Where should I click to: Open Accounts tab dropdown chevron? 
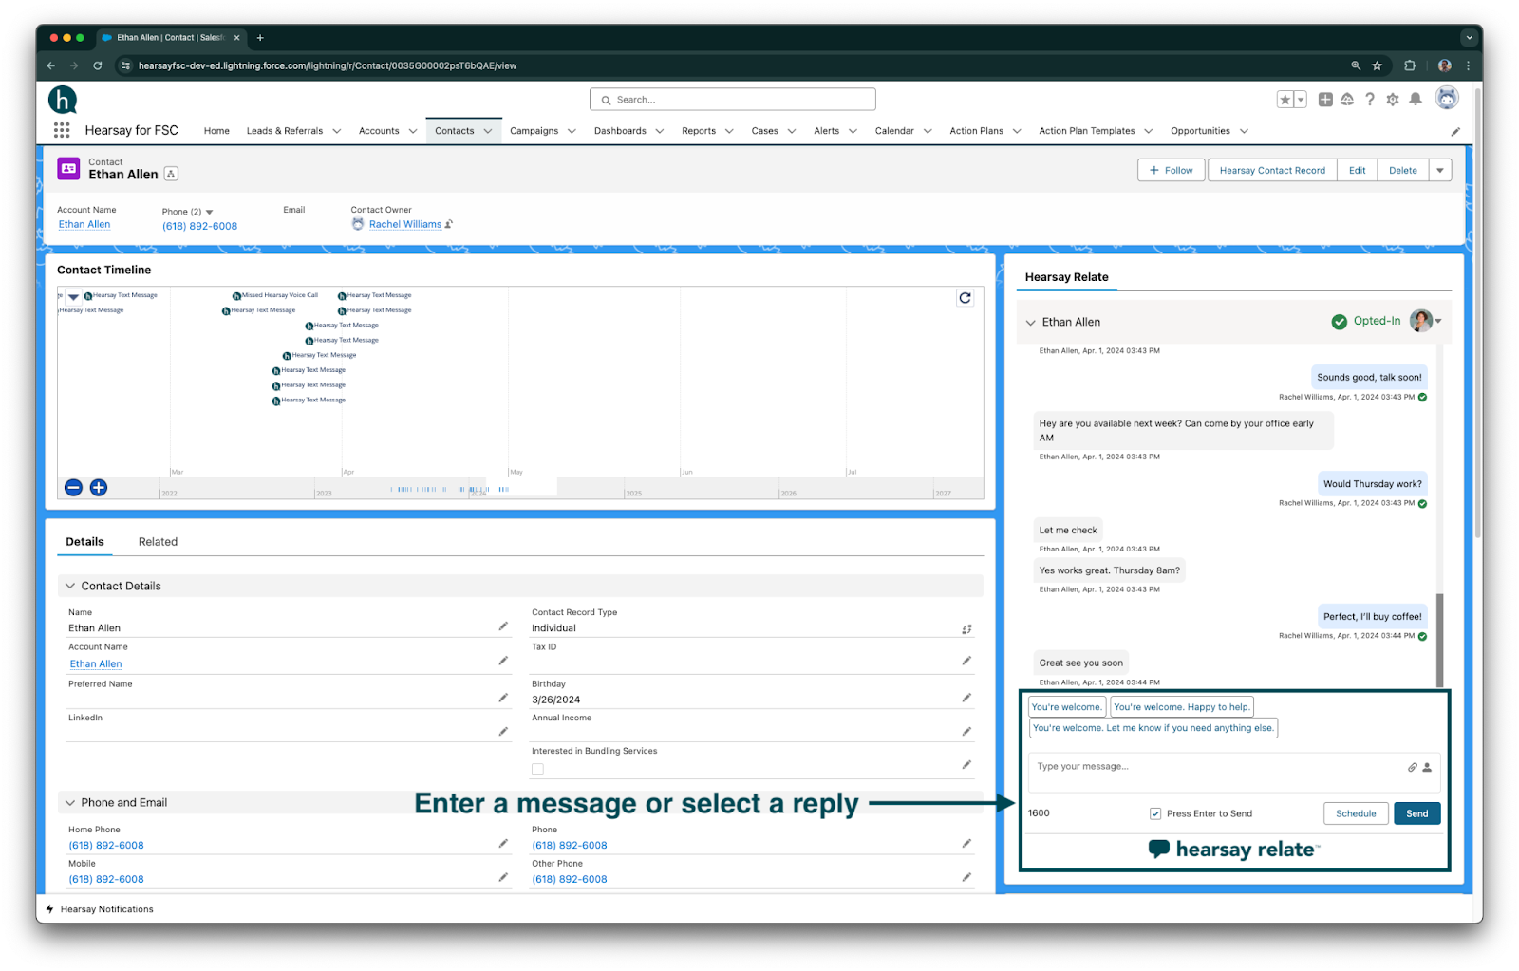[x=413, y=131]
